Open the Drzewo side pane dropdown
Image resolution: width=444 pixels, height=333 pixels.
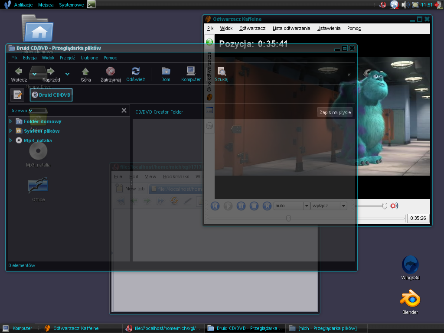point(22,111)
